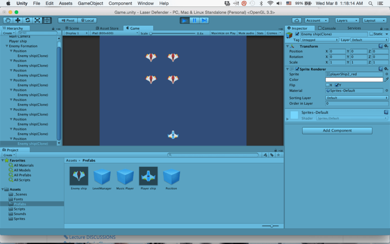
Task: Toggle the Inspector panel lock icon
Action: coord(381,29)
